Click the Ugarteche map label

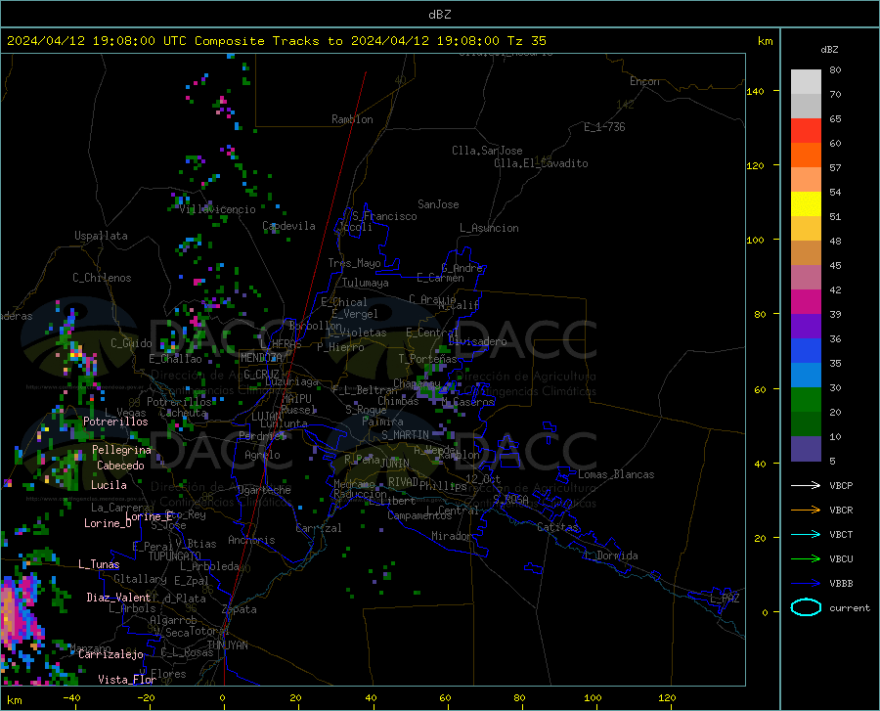tap(264, 490)
